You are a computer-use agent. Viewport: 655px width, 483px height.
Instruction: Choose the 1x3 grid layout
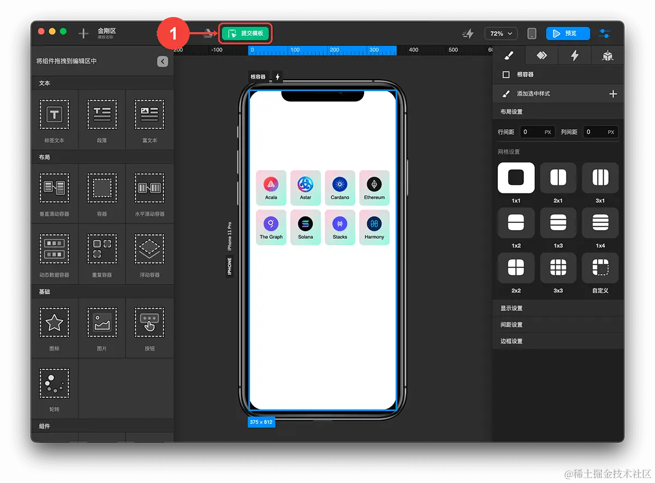[x=558, y=222]
